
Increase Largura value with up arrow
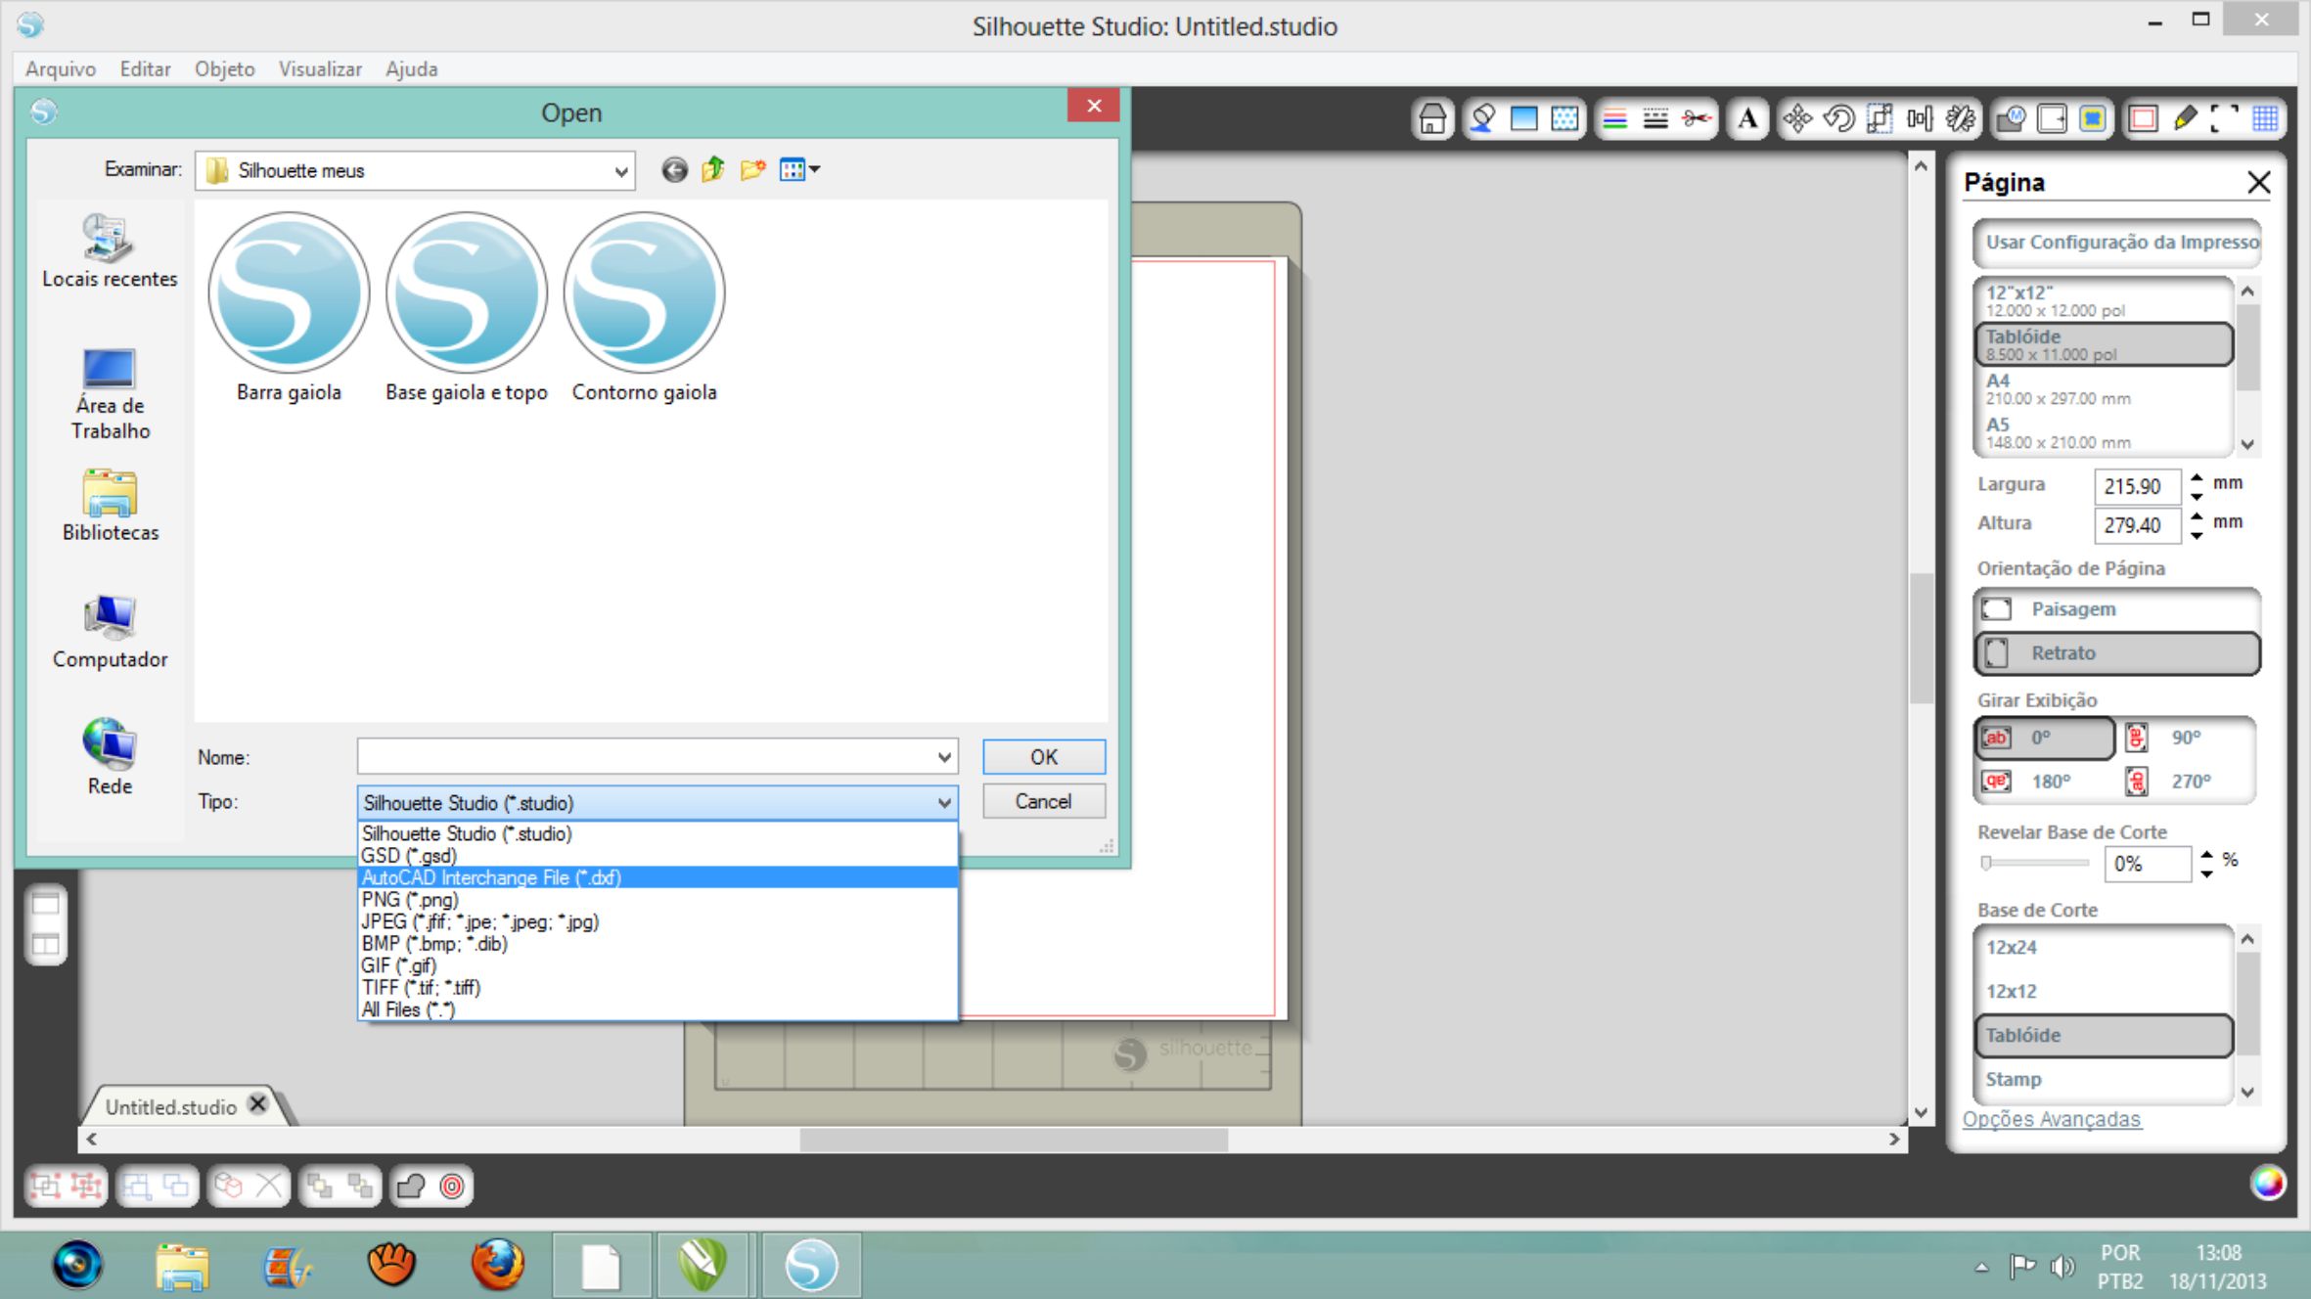click(x=2197, y=477)
